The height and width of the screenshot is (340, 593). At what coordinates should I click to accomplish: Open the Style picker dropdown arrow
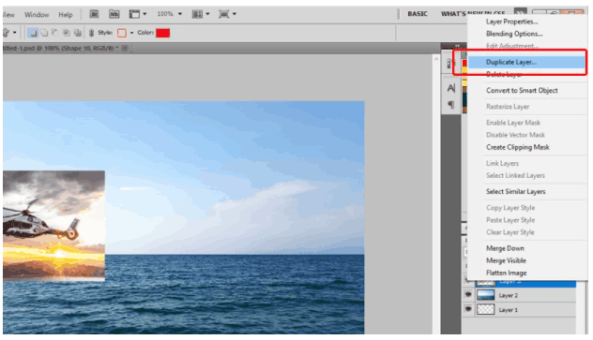tap(131, 33)
